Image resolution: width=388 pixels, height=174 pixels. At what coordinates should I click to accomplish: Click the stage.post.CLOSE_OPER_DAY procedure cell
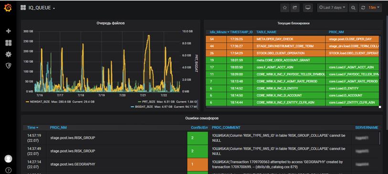[x=352, y=39]
